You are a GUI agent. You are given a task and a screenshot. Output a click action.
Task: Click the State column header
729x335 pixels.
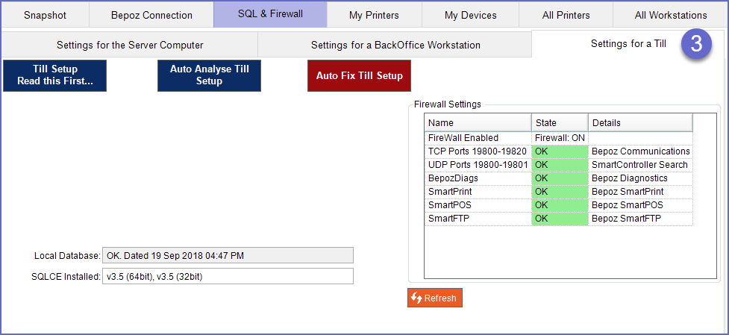560,122
